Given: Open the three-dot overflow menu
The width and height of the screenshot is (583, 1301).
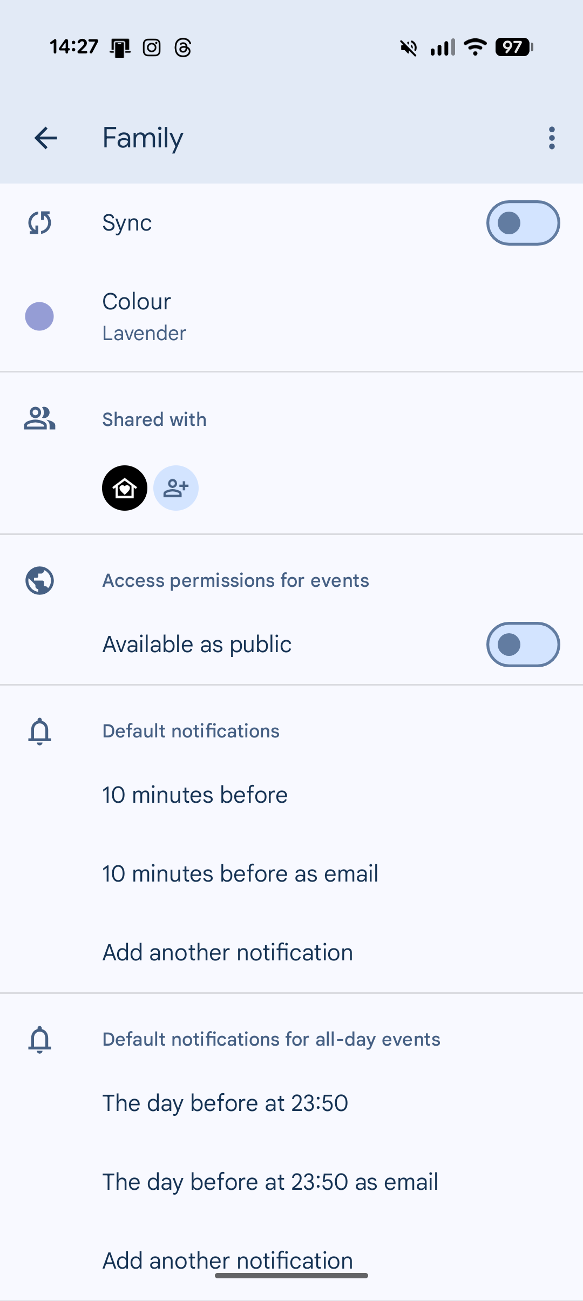Looking at the screenshot, I should (551, 138).
